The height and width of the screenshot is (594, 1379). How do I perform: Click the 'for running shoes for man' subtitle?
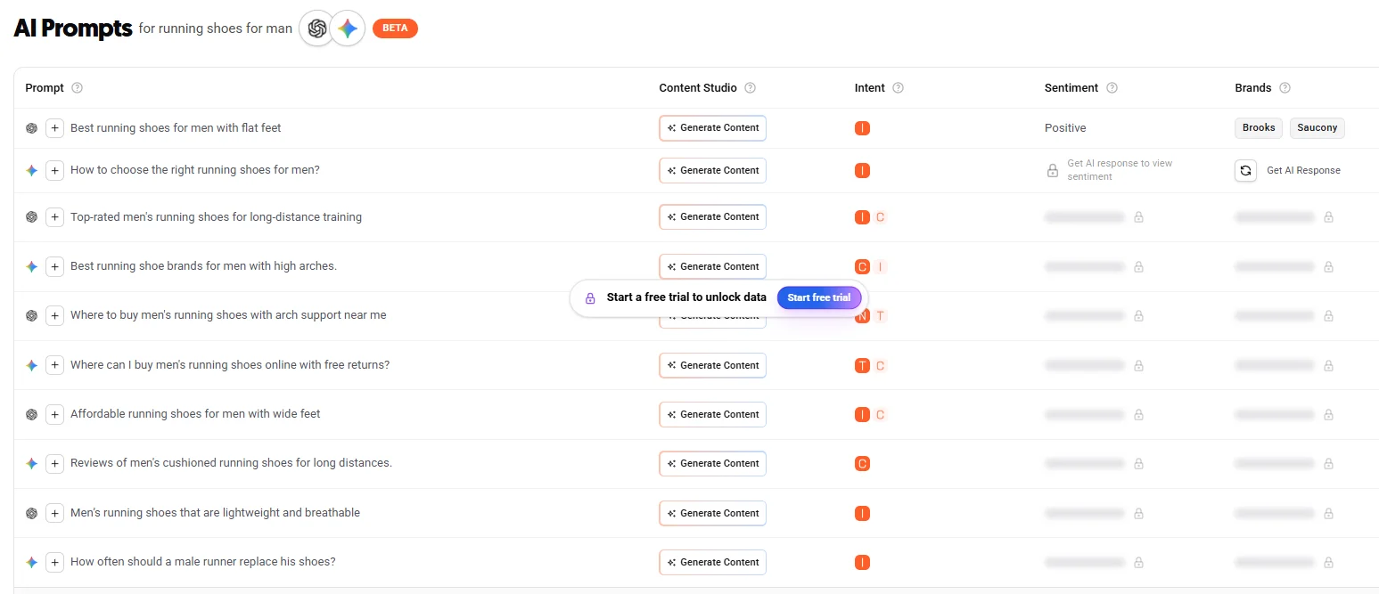pyautogui.click(x=216, y=28)
